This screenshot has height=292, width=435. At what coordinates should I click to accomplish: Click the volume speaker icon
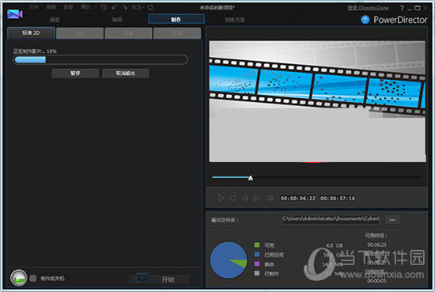click(x=269, y=198)
